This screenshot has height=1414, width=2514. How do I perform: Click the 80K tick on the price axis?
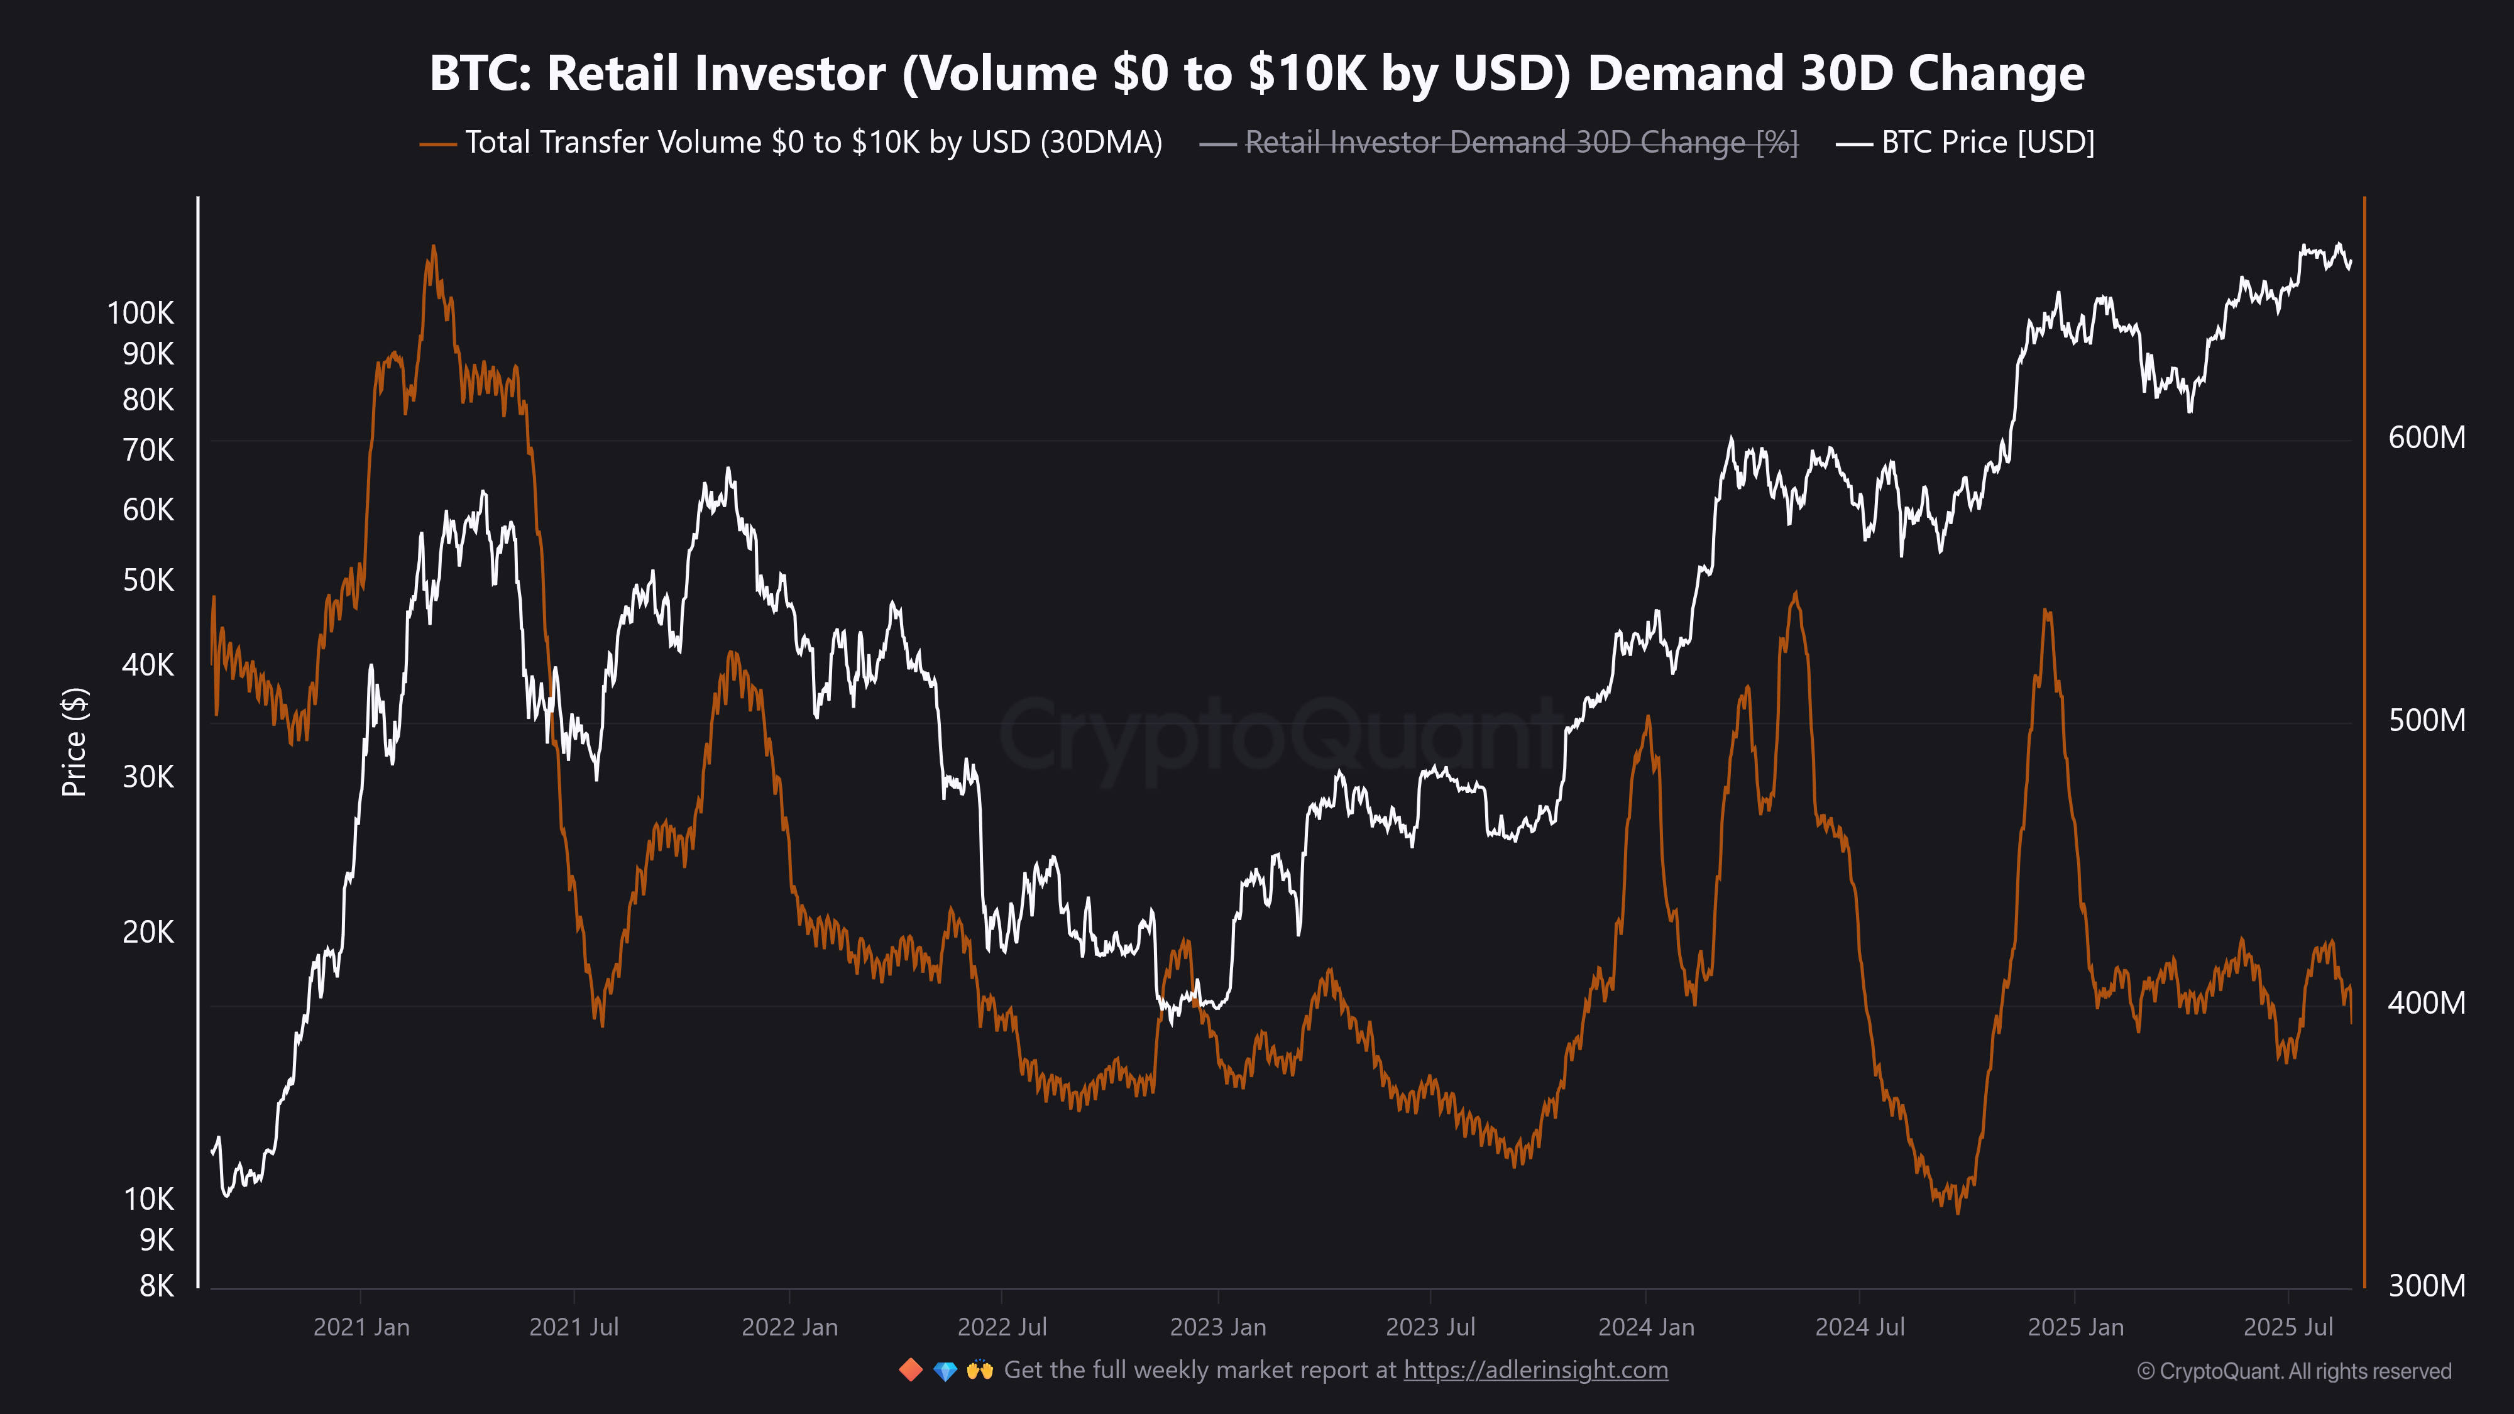(148, 400)
